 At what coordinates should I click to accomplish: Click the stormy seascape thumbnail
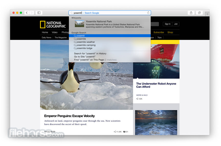click(x=156, y=122)
